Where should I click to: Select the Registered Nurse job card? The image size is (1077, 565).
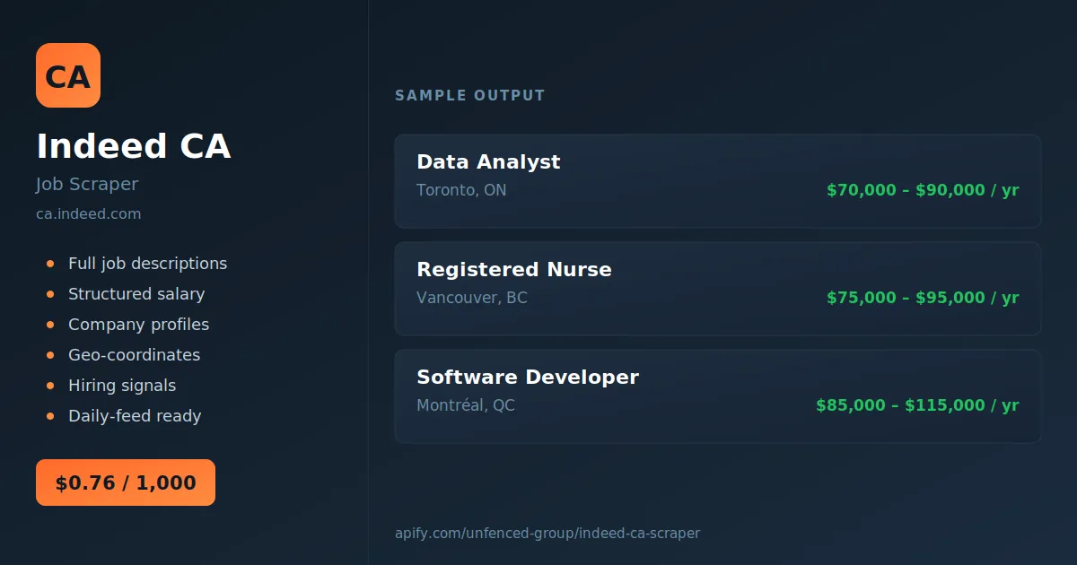[x=718, y=289]
